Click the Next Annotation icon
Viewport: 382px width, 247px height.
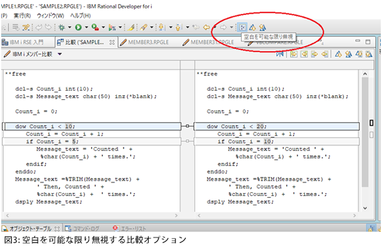162,27
